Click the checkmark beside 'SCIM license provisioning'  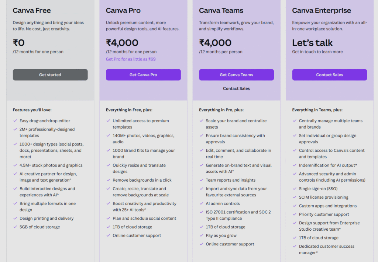294,197
